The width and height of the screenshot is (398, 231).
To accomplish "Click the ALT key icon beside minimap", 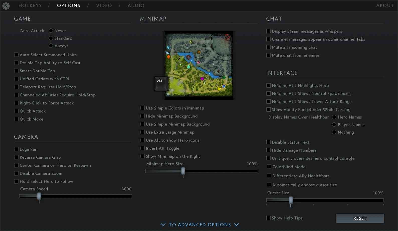I will [x=161, y=84].
